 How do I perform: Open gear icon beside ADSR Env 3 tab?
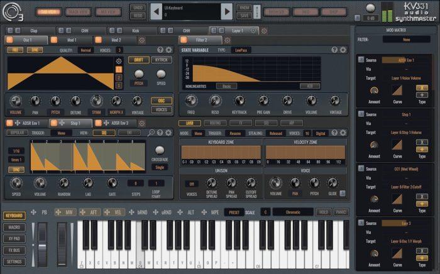pos(141,123)
